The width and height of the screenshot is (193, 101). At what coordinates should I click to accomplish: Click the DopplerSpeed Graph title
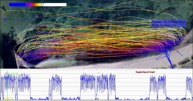(x=145, y=72)
